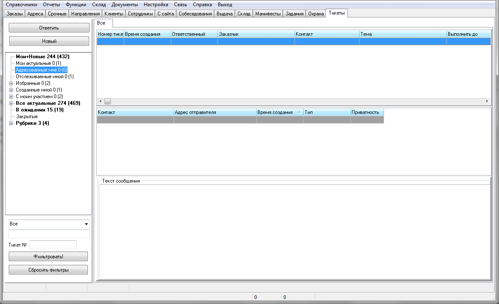The width and height of the screenshot is (499, 304).
Task: Switch to the Охрана tab
Action: pyautogui.click(x=316, y=14)
